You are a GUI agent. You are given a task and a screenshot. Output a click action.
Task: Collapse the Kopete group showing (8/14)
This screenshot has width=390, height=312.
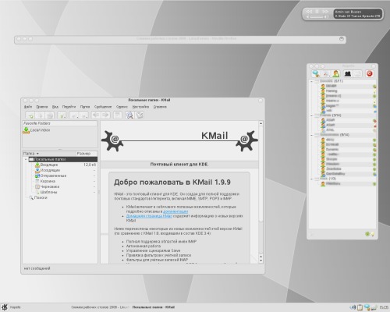312,135
